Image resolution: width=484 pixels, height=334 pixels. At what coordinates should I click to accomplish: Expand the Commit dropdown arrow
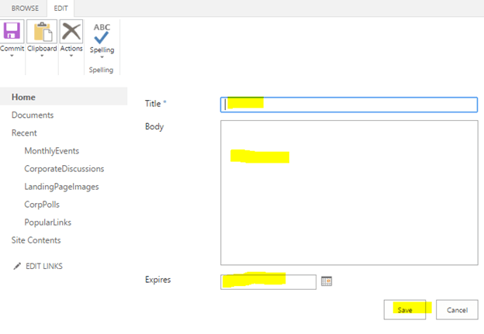click(12, 56)
